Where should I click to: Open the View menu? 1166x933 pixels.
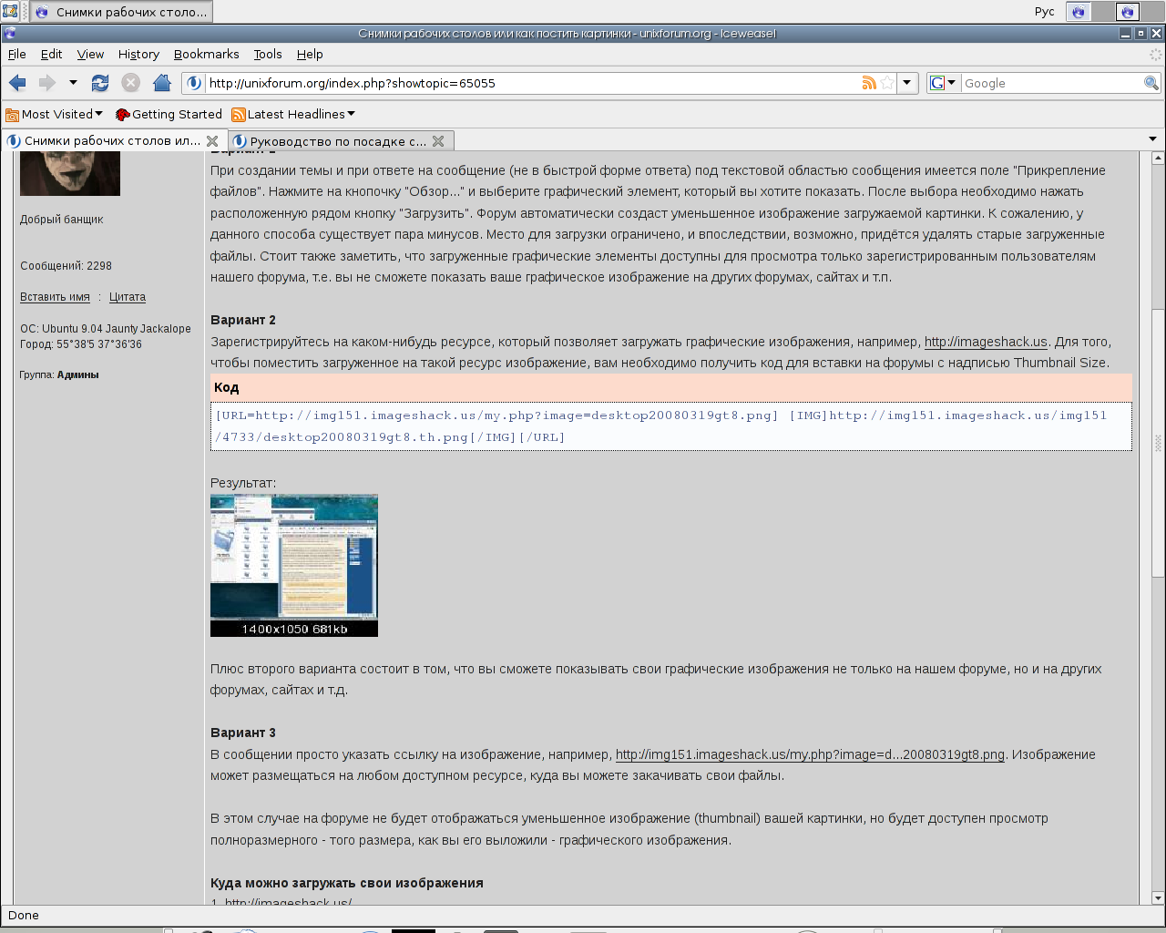click(x=90, y=54)
